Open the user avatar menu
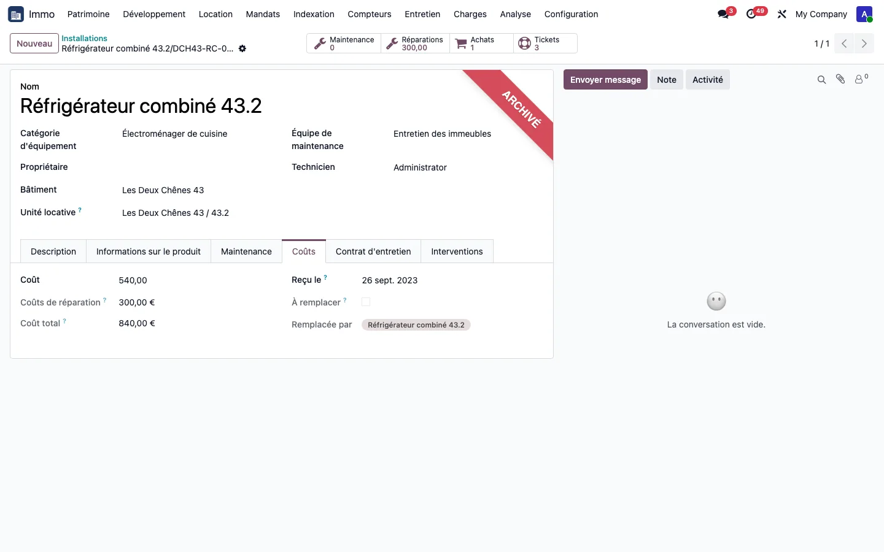The height and width of the screenshot is (552, 884). coord(864,14)
